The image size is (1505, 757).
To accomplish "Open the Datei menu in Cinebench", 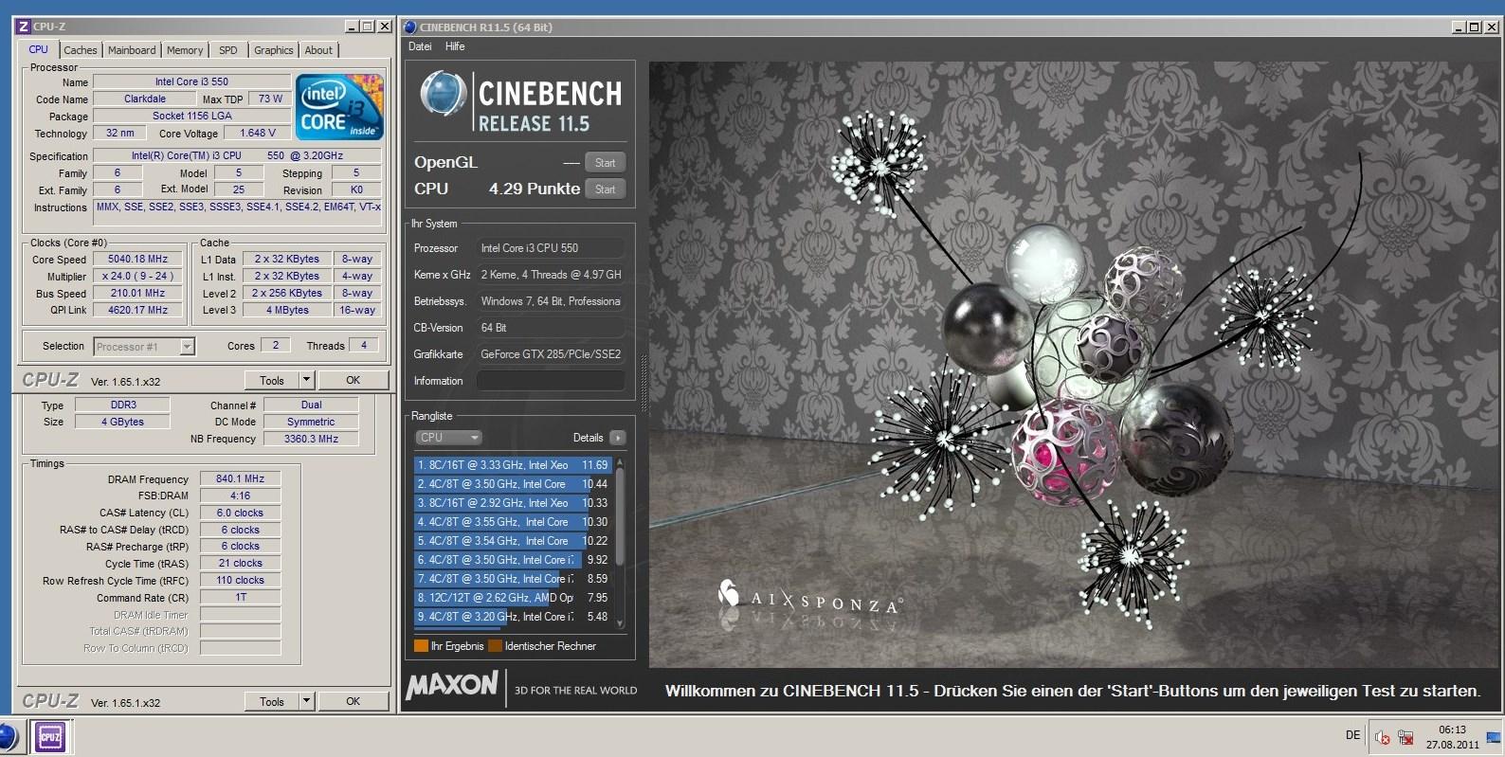I will [x=420, y=46].
